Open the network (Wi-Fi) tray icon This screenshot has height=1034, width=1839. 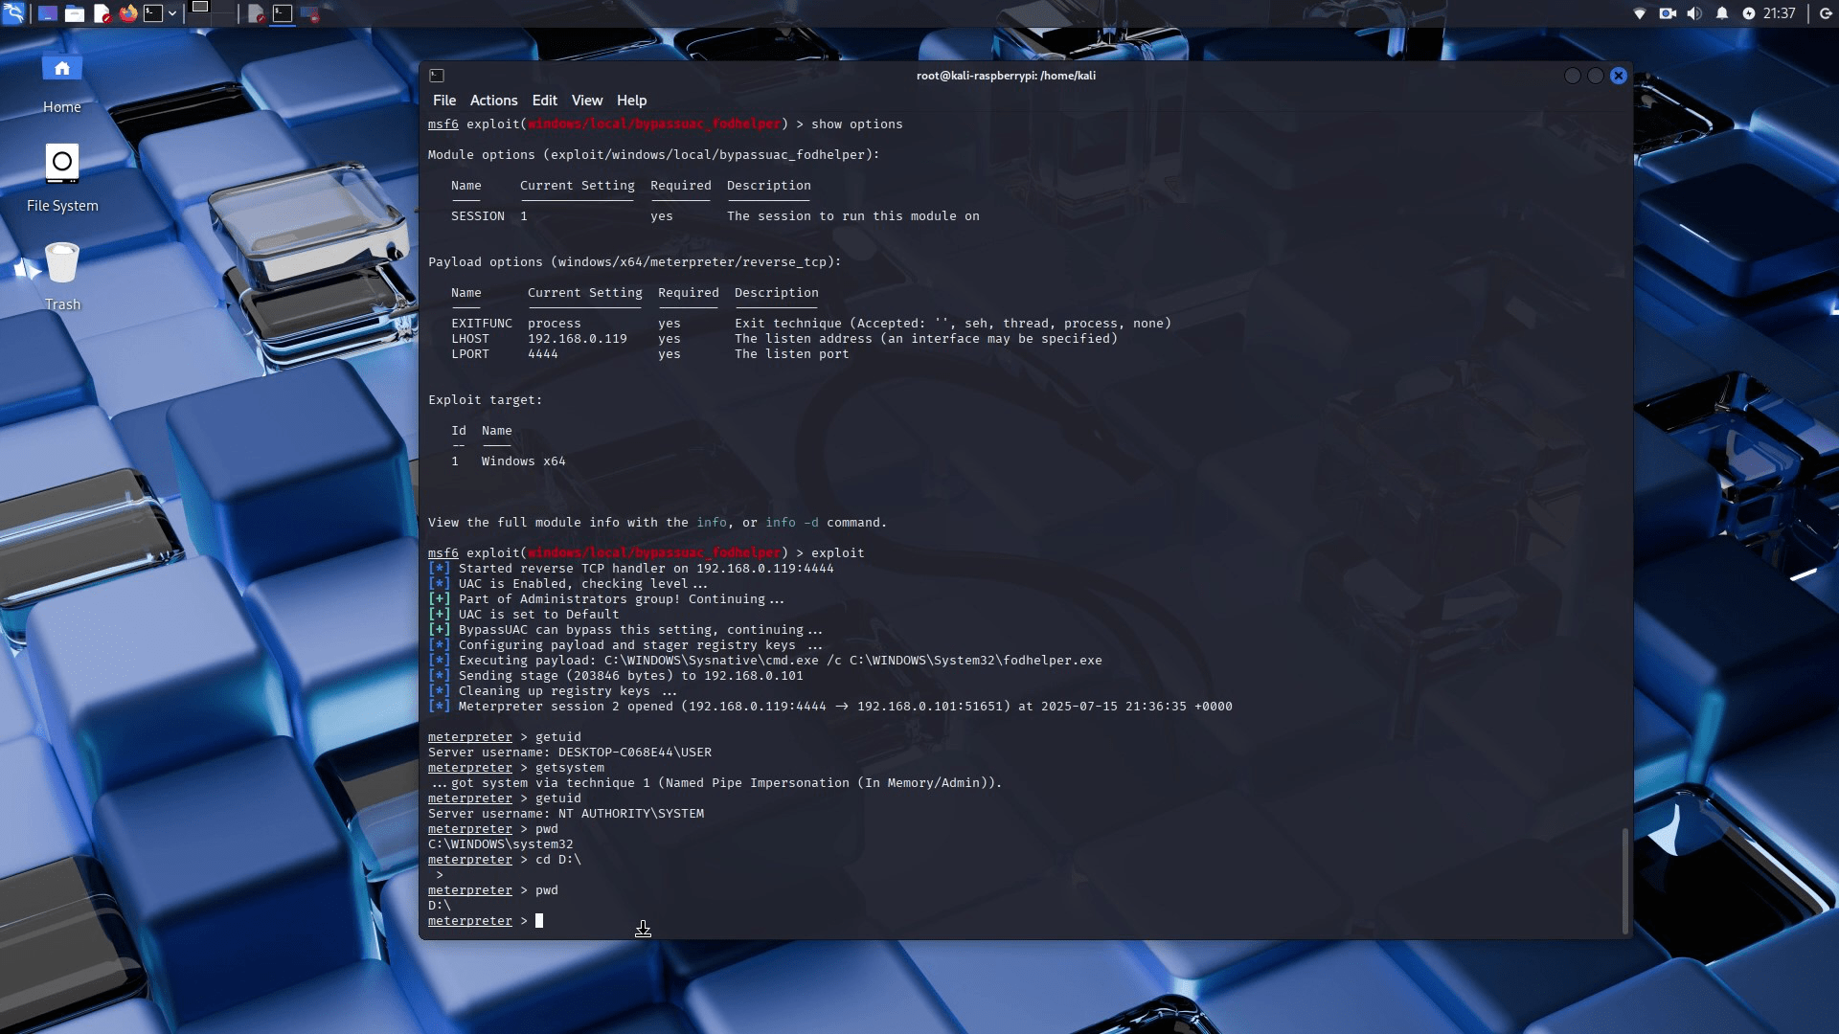point(1640,13)
